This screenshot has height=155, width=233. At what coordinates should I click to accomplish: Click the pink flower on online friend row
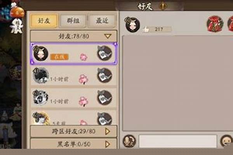click(x=84, y=57)
